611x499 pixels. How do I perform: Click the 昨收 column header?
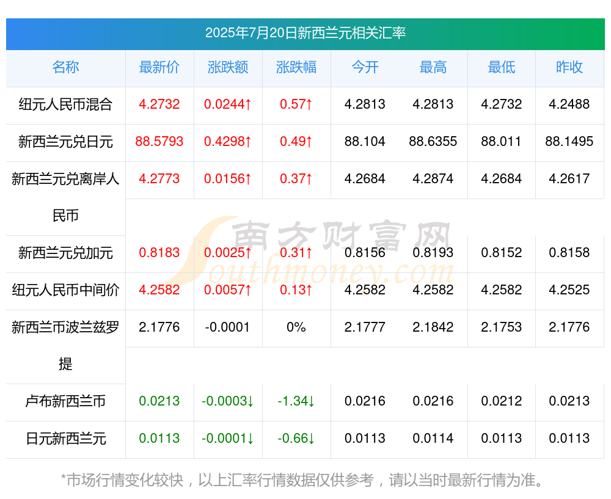(x=569, y=67)
